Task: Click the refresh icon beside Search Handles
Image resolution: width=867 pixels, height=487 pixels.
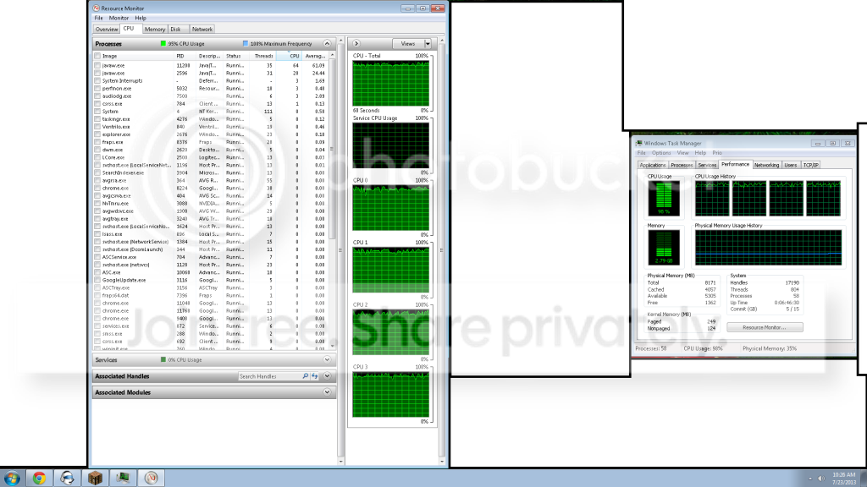Action: click(x=315, y=376)
